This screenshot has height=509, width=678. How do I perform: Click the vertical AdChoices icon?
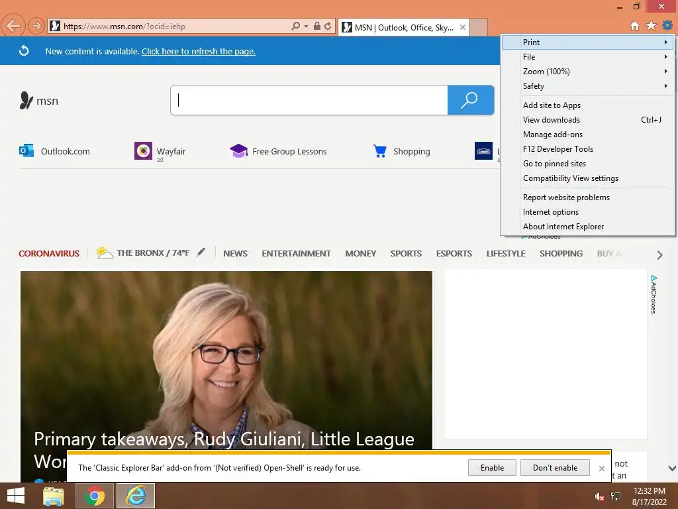click(x=654, y=294)
